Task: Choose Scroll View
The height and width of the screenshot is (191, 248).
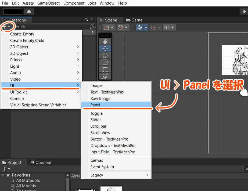Action: point(116,133)
